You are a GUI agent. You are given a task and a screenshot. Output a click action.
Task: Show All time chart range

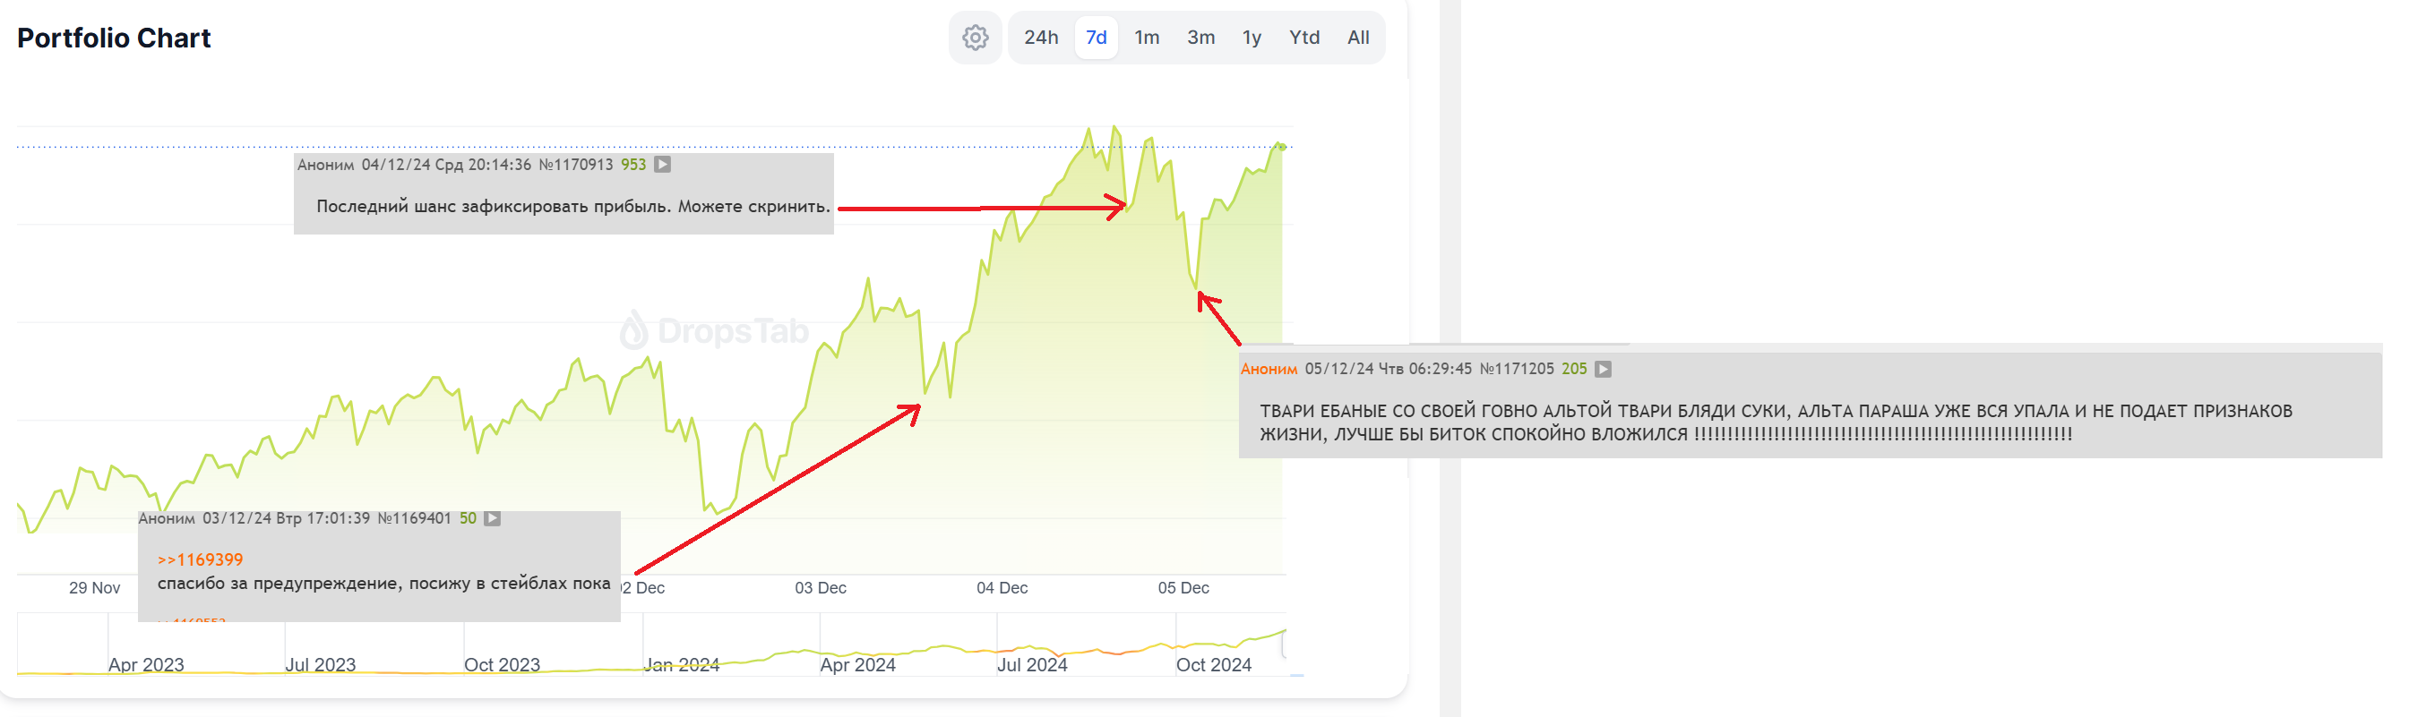click(1358, 38)
